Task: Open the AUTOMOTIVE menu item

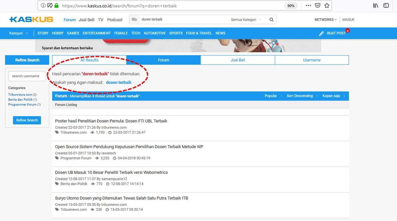Action: [155, 33]
